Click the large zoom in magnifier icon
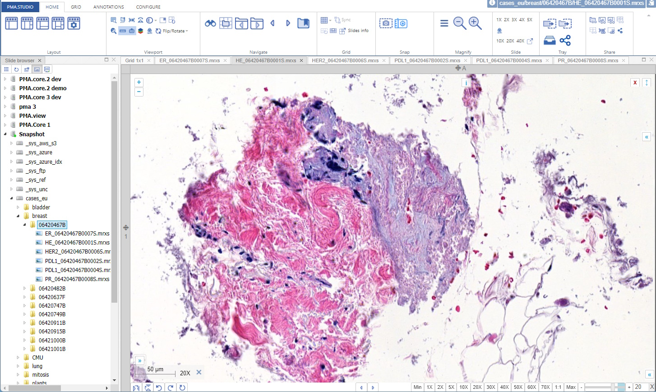 (x=475, y=23)
